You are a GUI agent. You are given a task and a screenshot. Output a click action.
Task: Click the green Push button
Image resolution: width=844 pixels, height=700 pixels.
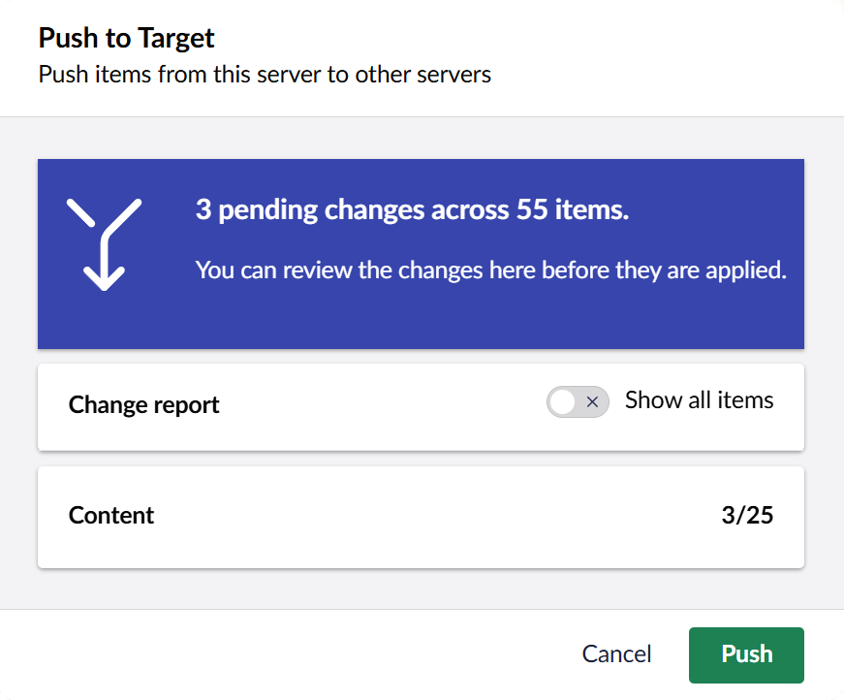point(746,654)
